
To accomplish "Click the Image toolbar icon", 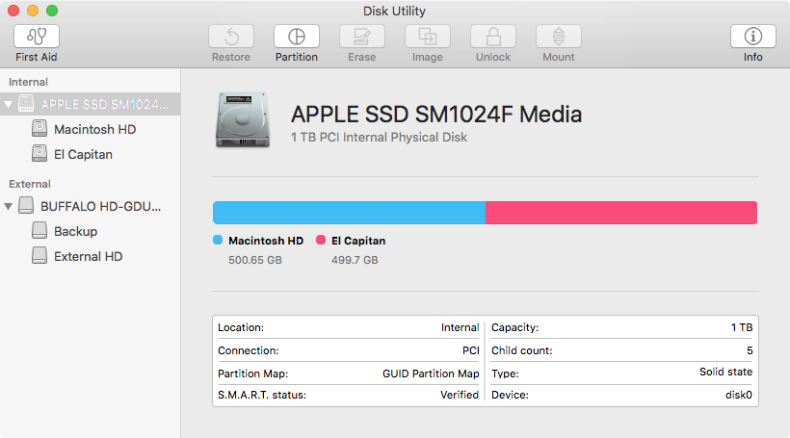I will tap(428, 37).
